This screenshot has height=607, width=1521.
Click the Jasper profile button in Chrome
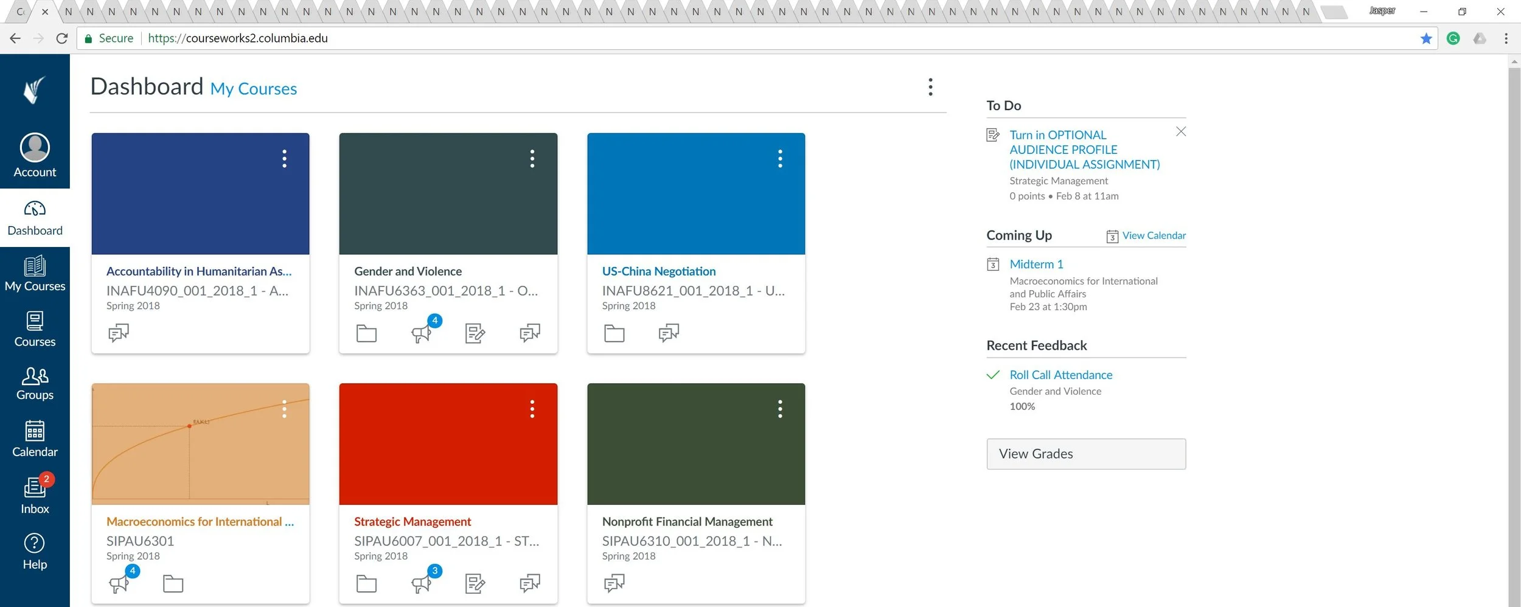[x=1382, y=10]
